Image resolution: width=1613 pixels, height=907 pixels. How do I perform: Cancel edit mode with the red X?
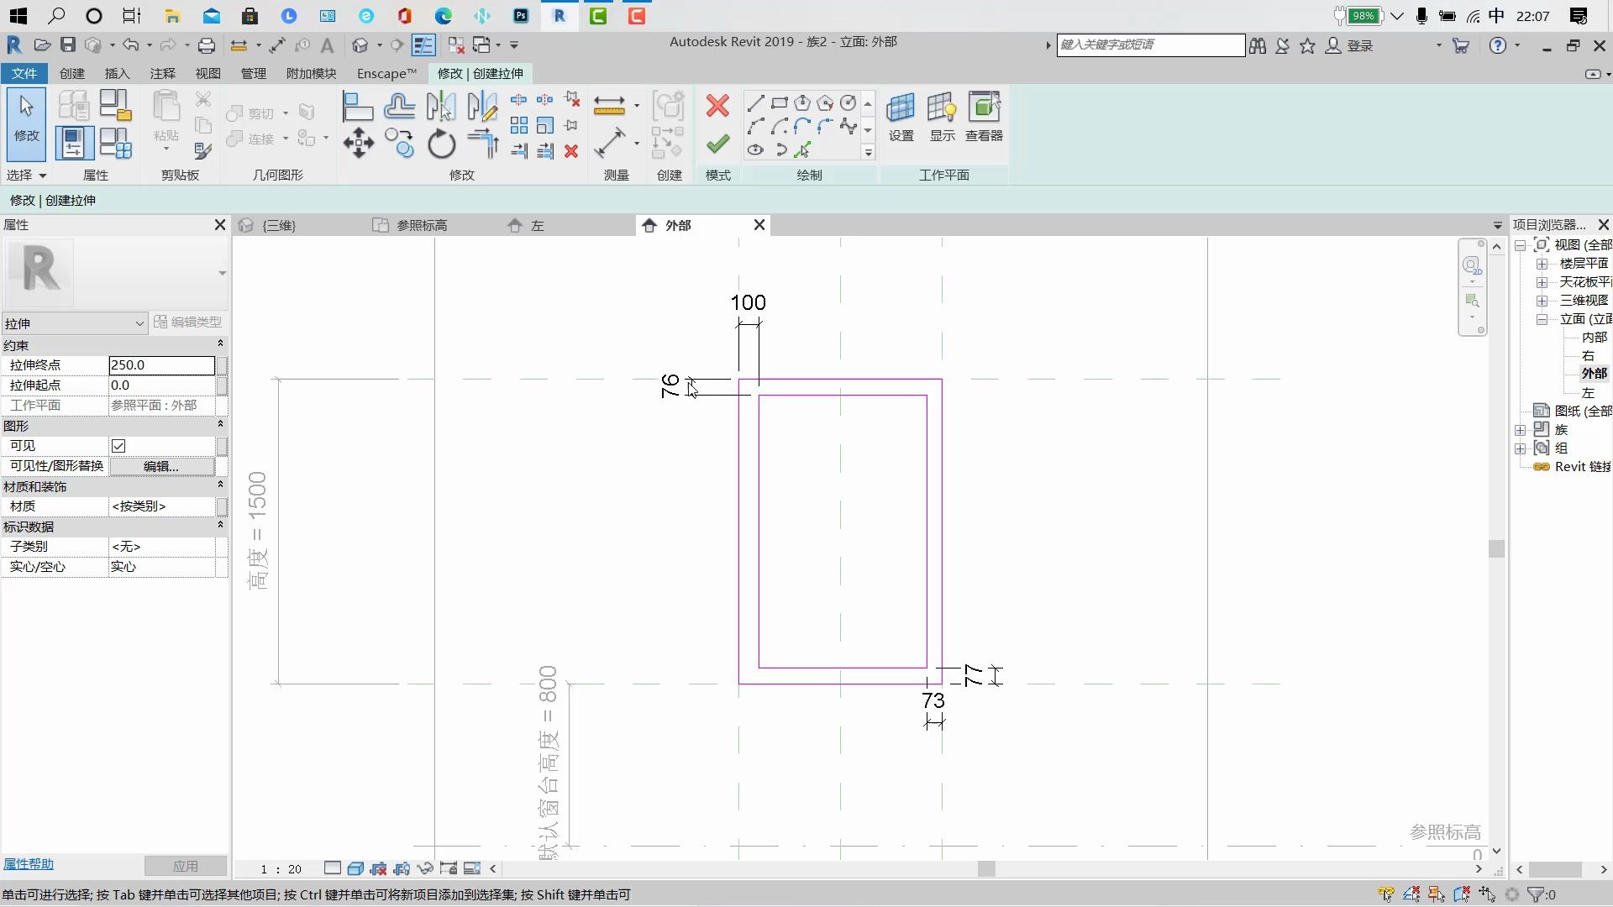click(717, 106)
